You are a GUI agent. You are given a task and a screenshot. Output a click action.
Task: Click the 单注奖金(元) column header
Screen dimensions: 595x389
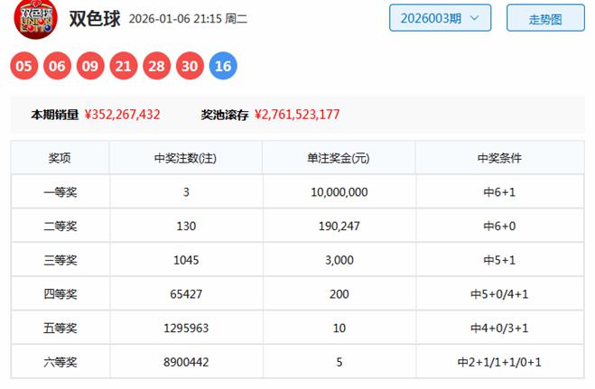pyautogui.click(x=339, y=158)
